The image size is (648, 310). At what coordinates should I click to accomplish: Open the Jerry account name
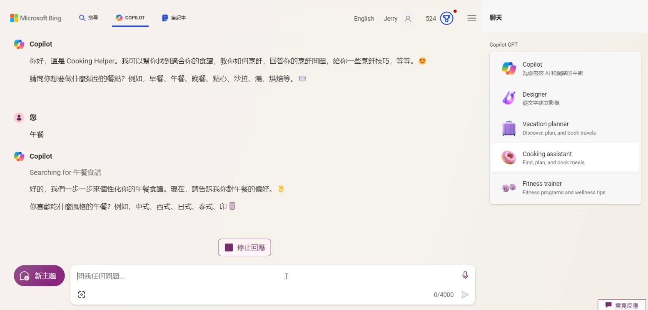coord(391,18)
